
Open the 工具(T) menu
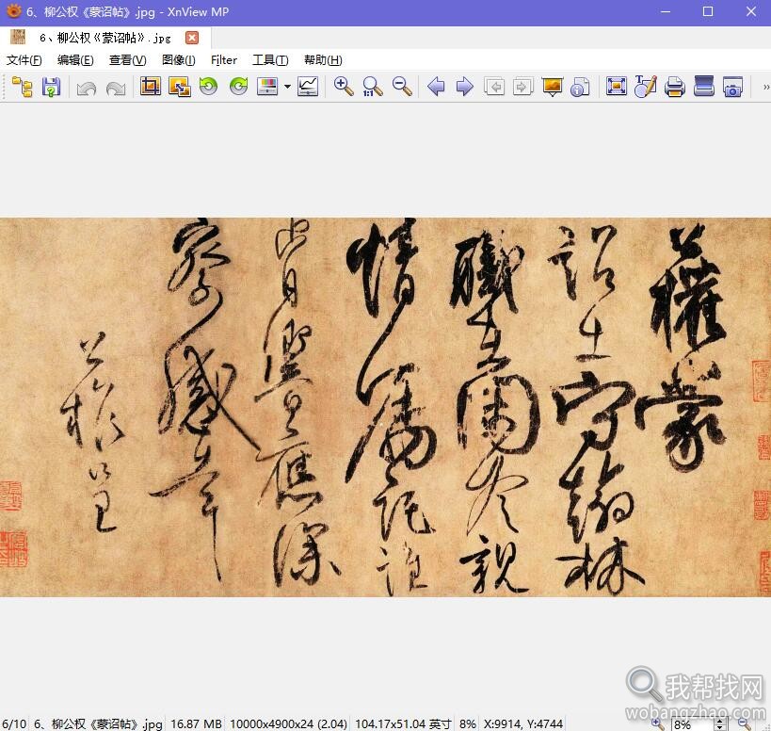click(x=270, y=60)
